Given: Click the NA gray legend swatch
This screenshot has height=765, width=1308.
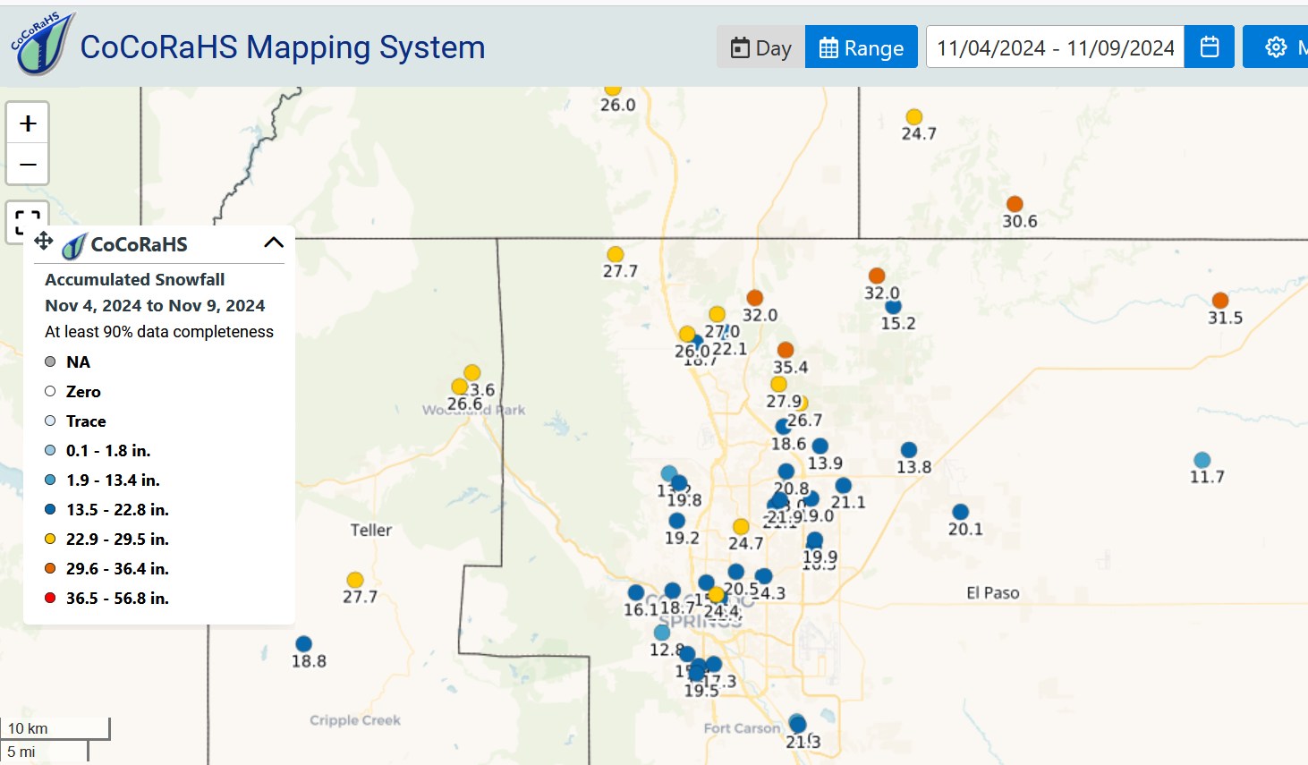Looking at the screenshot, I should (x=50, y=361).
